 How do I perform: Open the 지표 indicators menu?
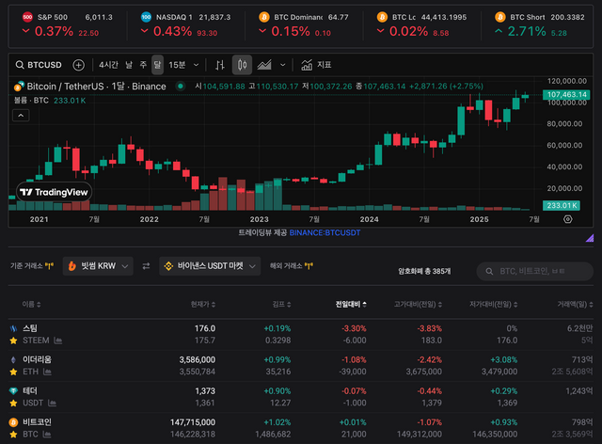[x=316, y=65]
